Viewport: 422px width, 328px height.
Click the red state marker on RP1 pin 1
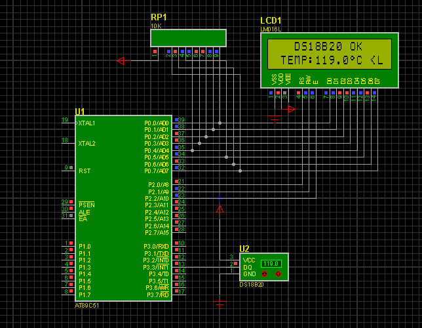click(x=155, y=51)
